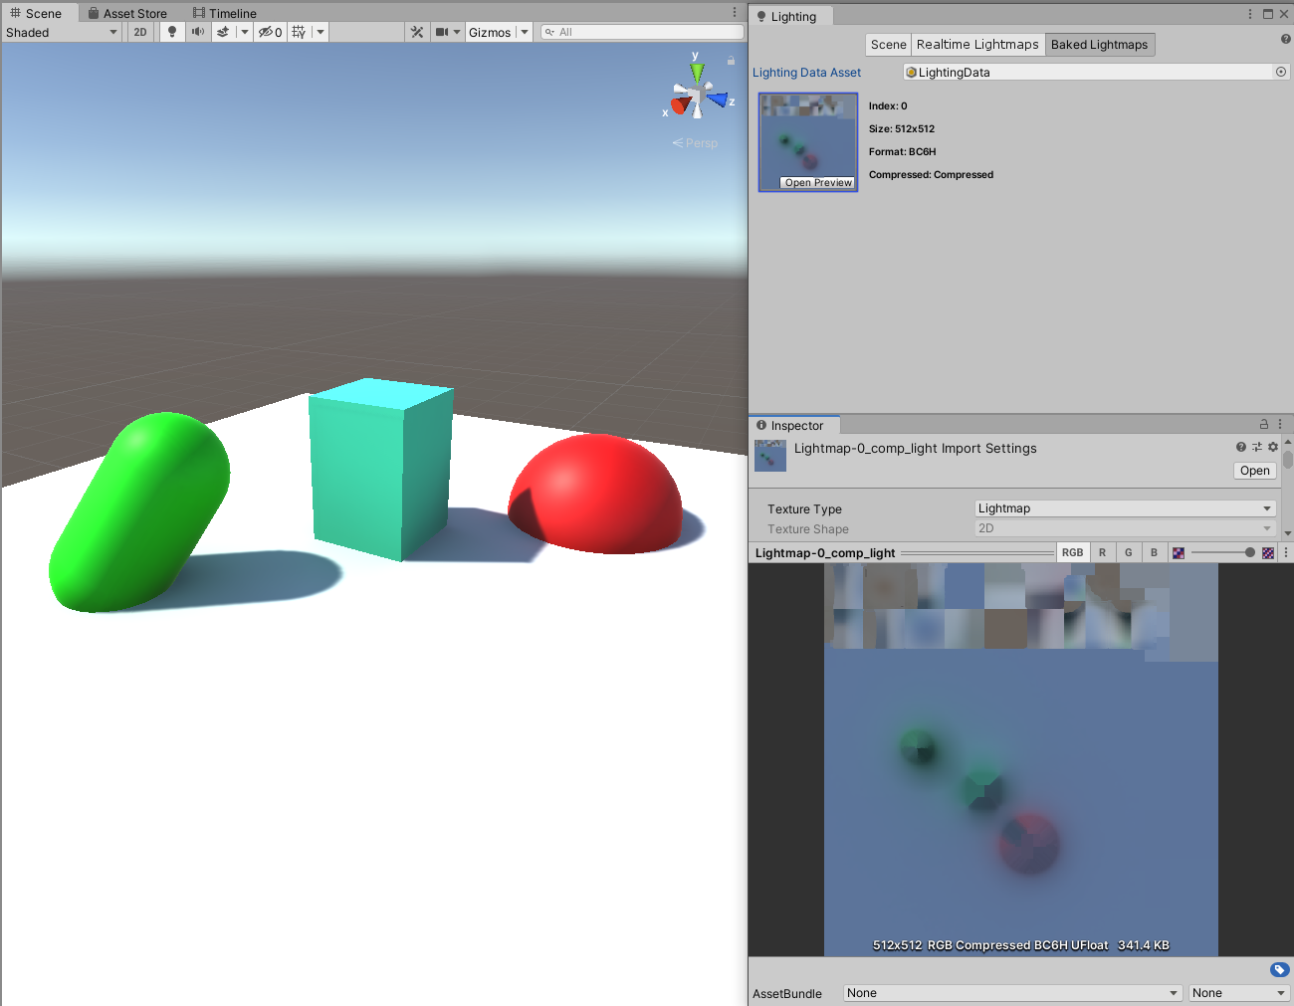The width and height of the screenshot is (1294, 1006).
Task: Toggle effects visibility in Scene toolbar
Action: [x=223, y=31]
